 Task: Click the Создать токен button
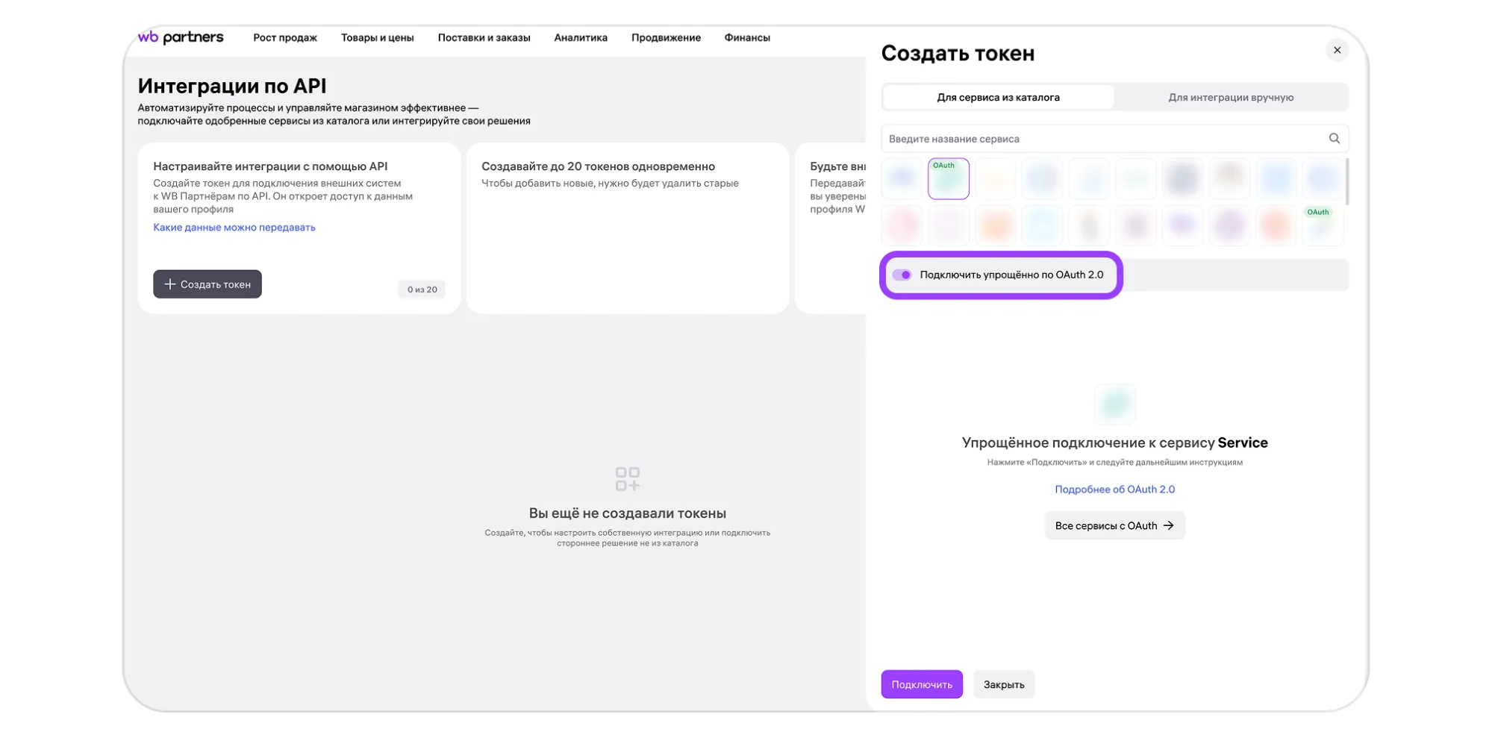207,284
